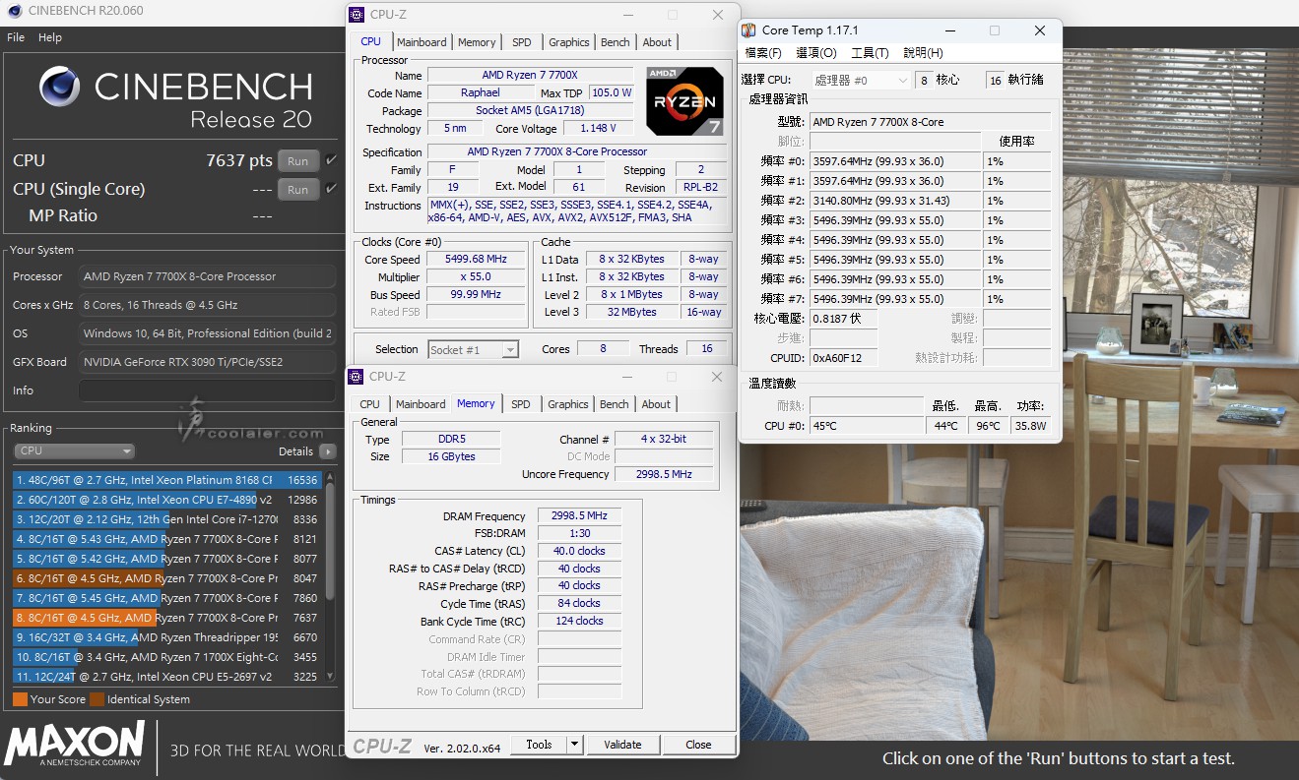Toggle the CPU test checkbox in Cinebench
Viewport: 1299px width, 780px height.
[331, 160]
